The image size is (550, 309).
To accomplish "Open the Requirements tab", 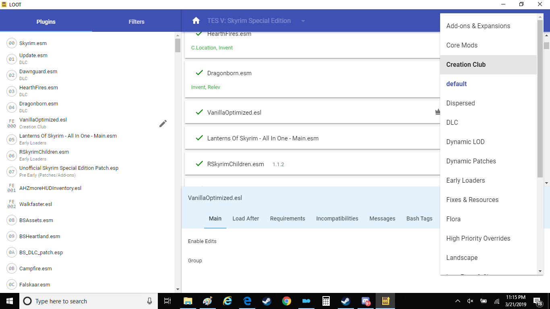I will tap(287, 218).
